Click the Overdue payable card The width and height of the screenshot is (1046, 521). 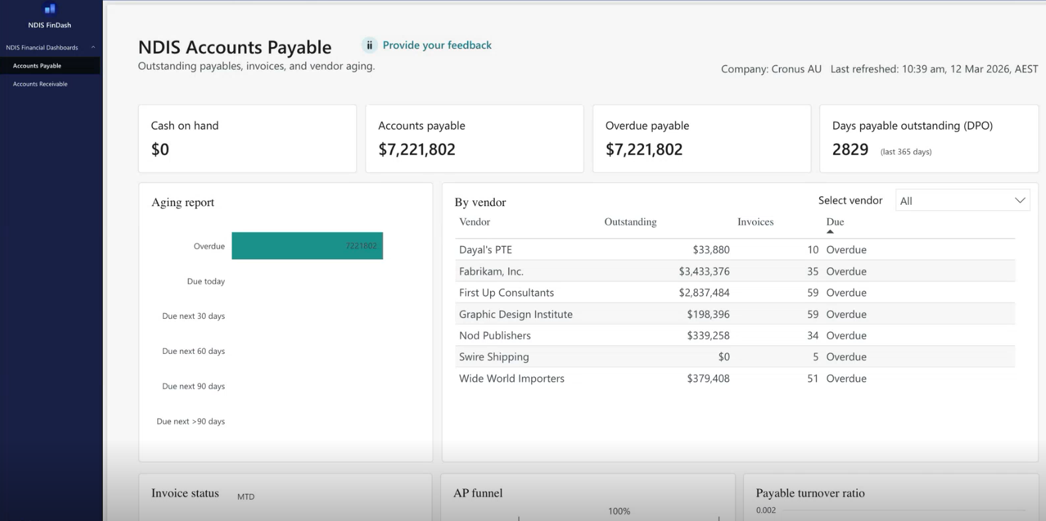tap(701, 139)
